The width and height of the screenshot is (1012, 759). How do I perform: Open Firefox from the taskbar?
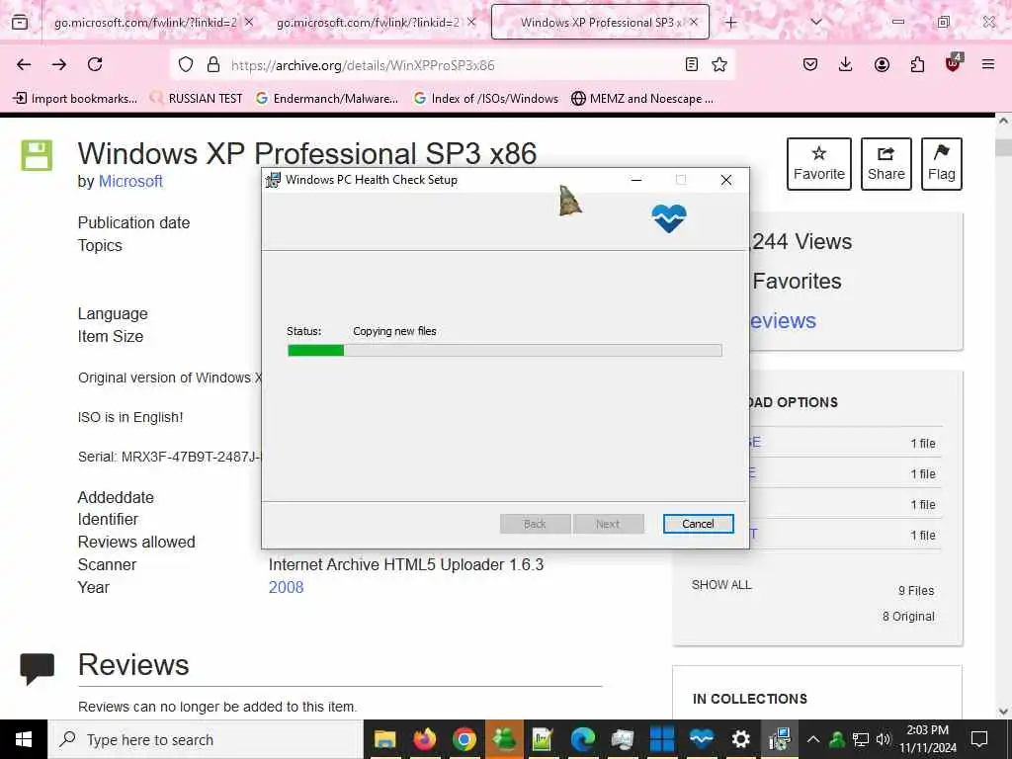(425, 739)
